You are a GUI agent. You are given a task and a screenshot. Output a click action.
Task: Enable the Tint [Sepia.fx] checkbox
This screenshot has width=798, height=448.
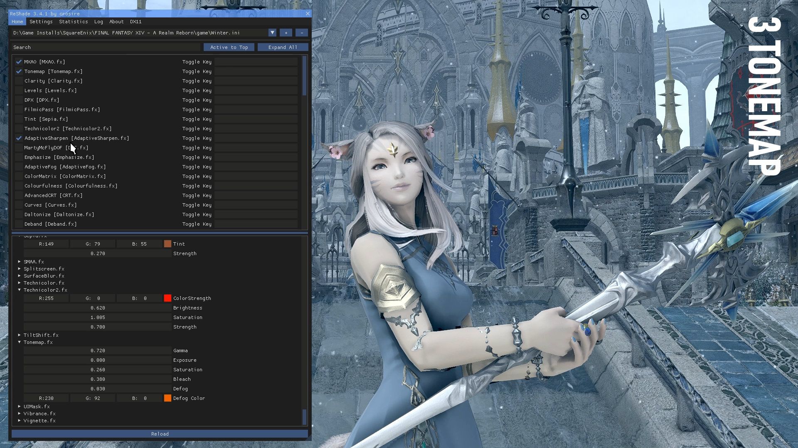(x=19, y=119)
